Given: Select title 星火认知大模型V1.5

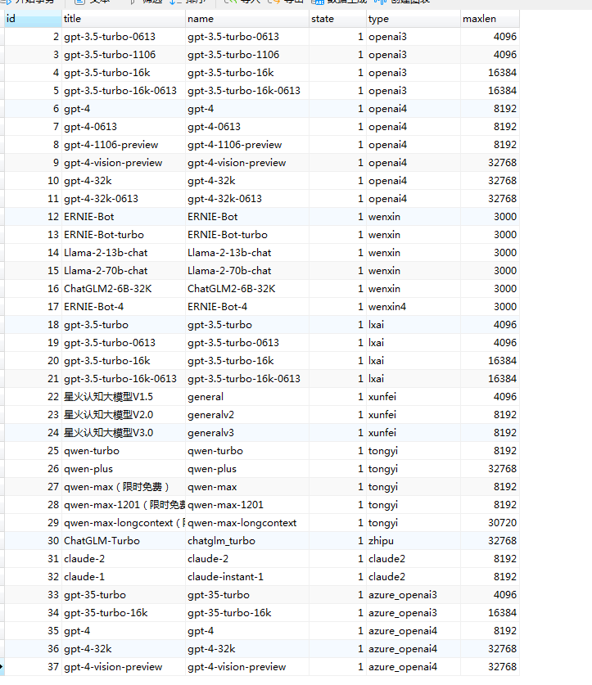Looking at the screenshot, I should (124, 397).
